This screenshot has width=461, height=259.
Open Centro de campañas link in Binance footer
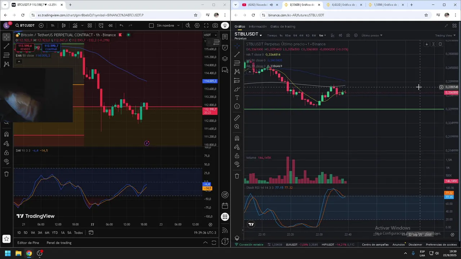[375, 245]
